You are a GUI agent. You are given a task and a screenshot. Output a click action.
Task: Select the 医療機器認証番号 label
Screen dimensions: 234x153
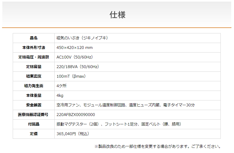click(33, 114)
